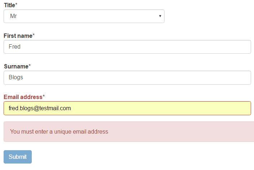Image resolution: width=254 pixels, height=170 pixels.
Task: Focus the Surname input field
Action: [127, 77]
